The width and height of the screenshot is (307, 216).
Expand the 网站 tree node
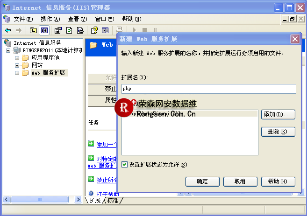pyautogui.click(x=17, y=65)
